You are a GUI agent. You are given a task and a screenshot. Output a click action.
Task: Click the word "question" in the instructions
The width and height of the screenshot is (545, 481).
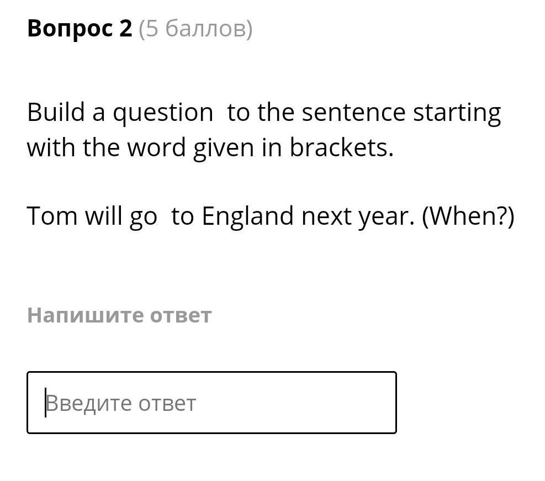163,114
